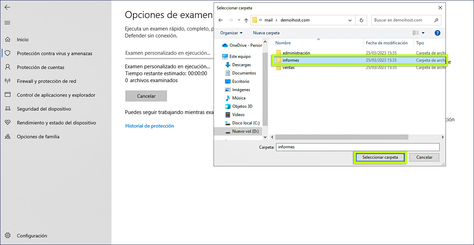Viewport: 474px width, 245px height.
Task: Click the view layout icon
Action: [x=416, y=33]
